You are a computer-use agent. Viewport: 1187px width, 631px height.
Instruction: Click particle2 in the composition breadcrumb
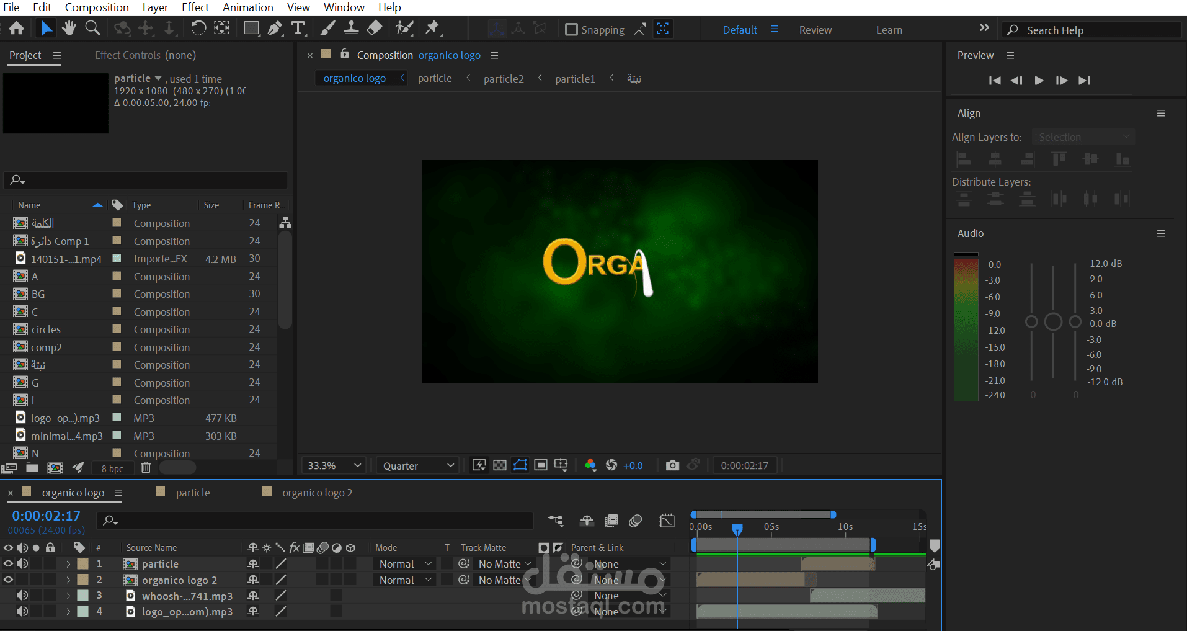[504, 79]
